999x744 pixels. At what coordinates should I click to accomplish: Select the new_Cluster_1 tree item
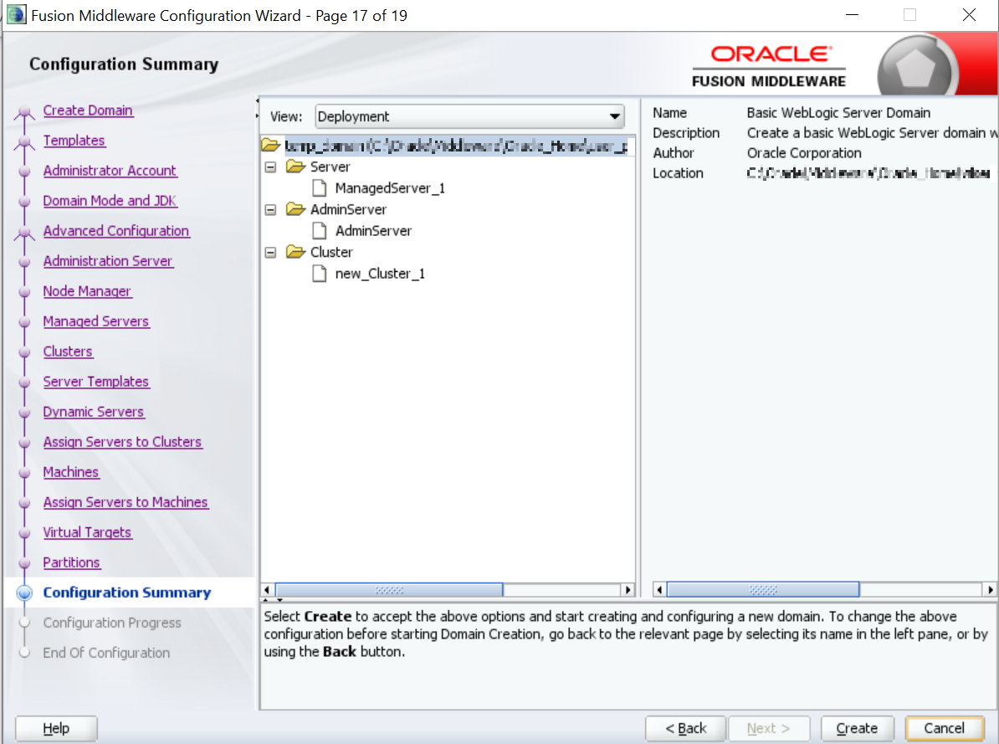(x=380, y=274)
